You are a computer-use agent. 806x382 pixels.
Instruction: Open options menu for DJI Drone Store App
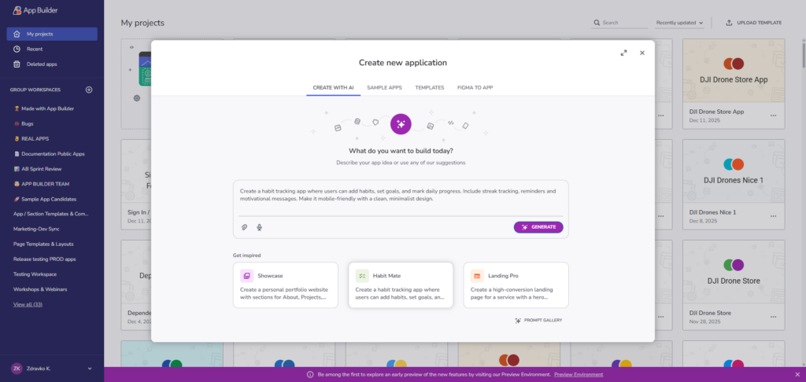pos(773,116)
